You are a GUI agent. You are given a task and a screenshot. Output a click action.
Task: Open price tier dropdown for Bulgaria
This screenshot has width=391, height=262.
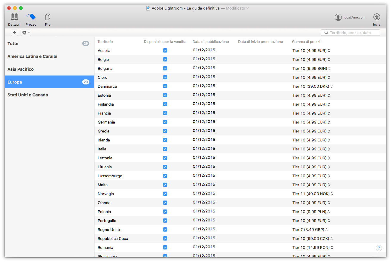[311, 68]
